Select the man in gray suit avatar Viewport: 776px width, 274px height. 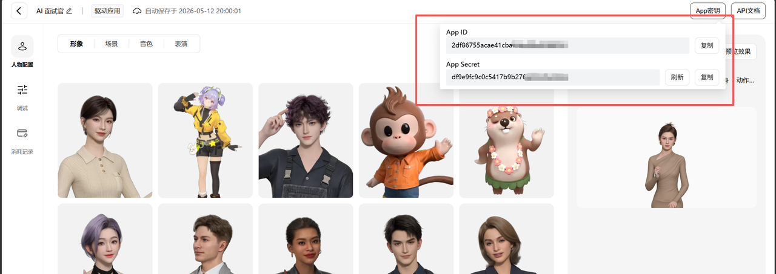206,239
